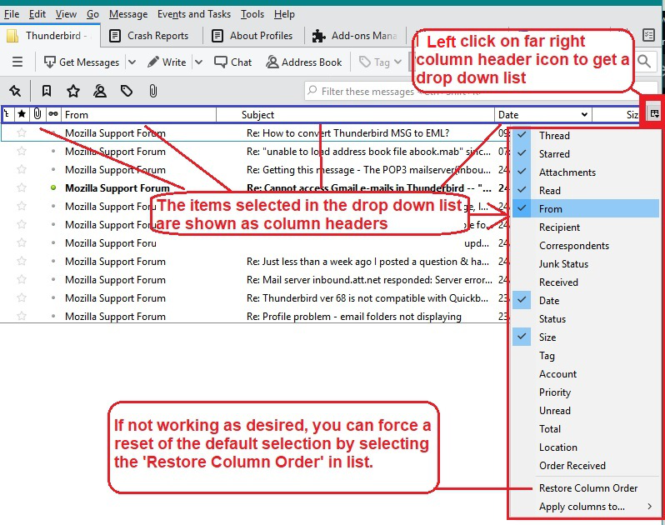Viewport: 665px width, 525px height.
Task: Filter tagged messages with tag icon
Action: click(x=127, y=91)
